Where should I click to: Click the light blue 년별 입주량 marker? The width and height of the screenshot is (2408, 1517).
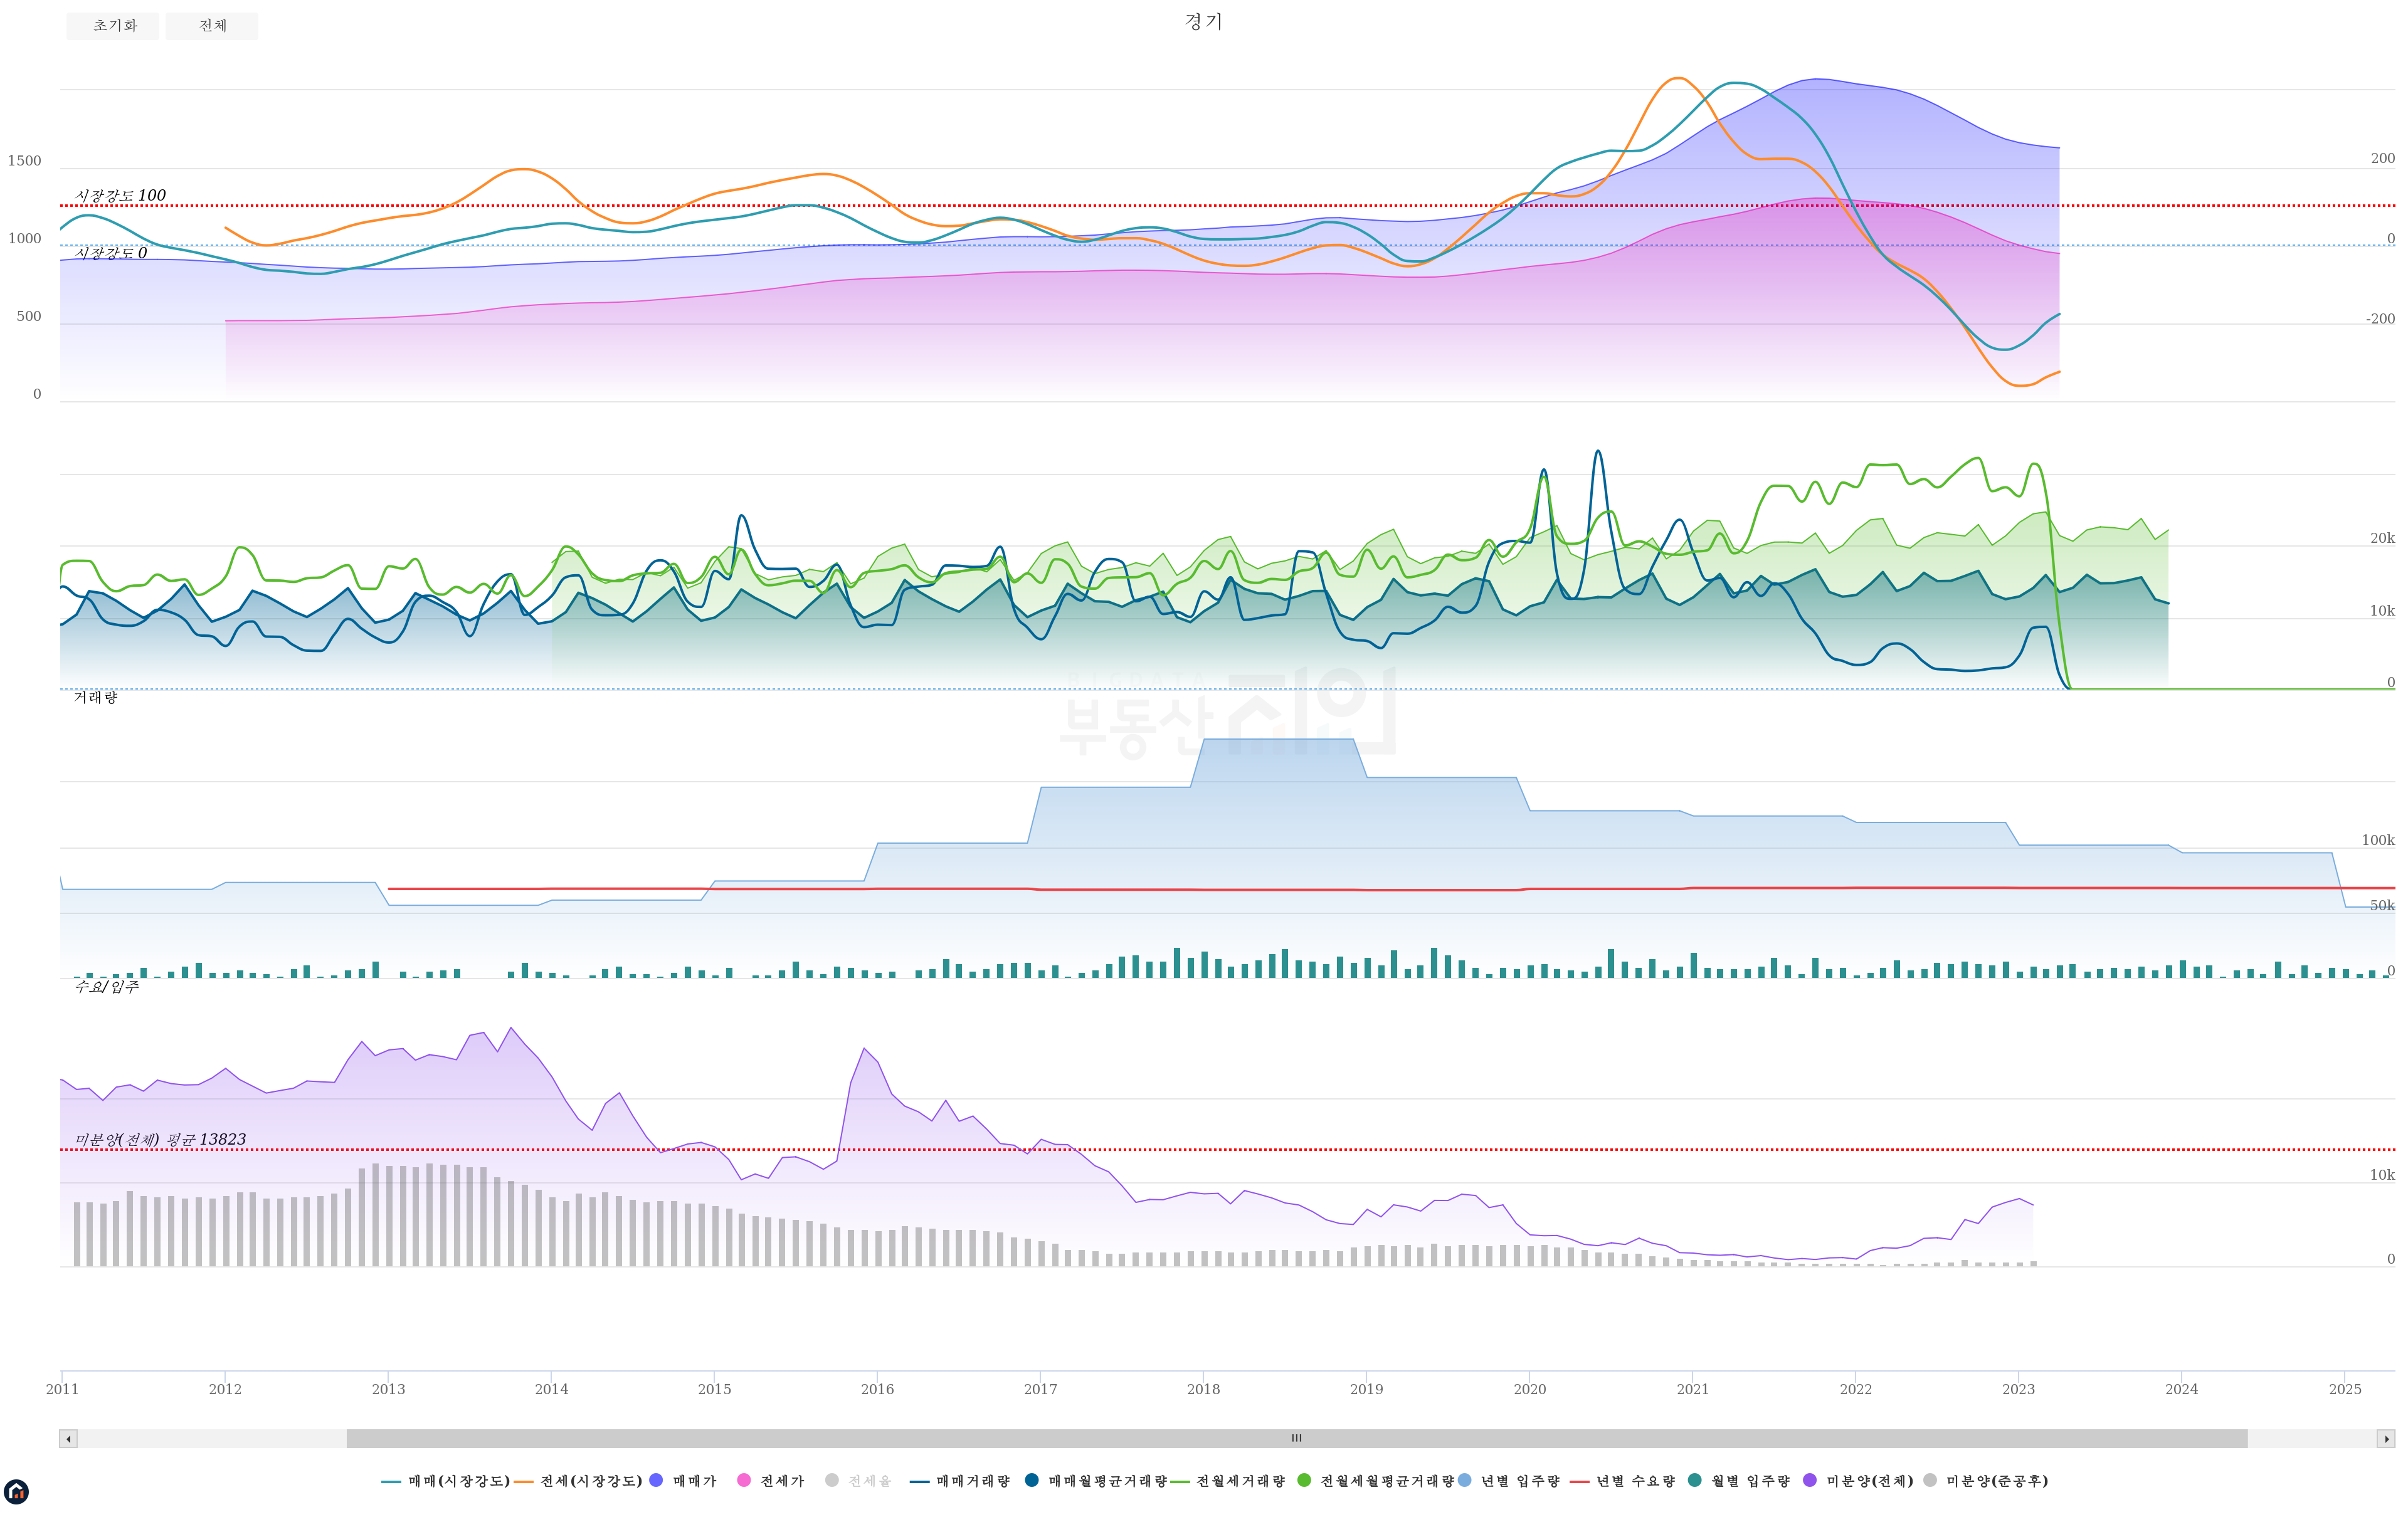[1465, 1480]
